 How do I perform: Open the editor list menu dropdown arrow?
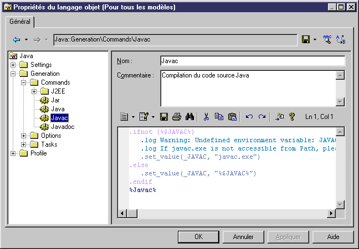tap(134, 117)
